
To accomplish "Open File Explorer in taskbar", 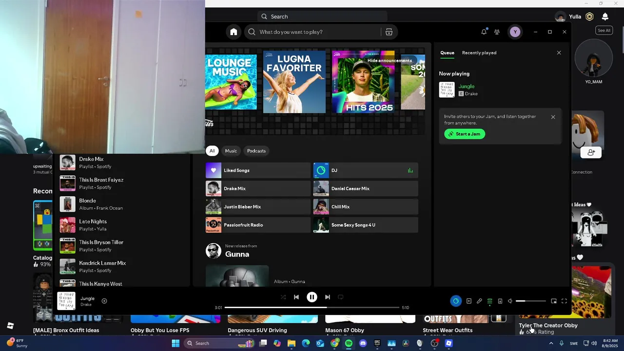I will 291,343.
